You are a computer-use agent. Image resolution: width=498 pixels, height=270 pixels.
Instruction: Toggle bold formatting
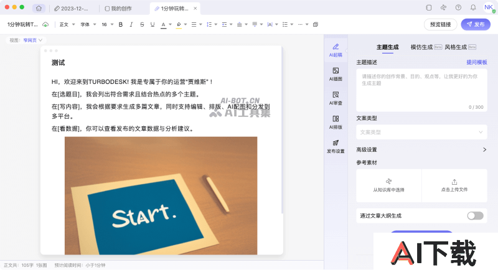pyautogui.click(x=120, y=24)
